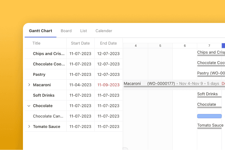225x150 pixels.
Task: Click Chips and Cris... start date cell
Action: pos(80,54)
